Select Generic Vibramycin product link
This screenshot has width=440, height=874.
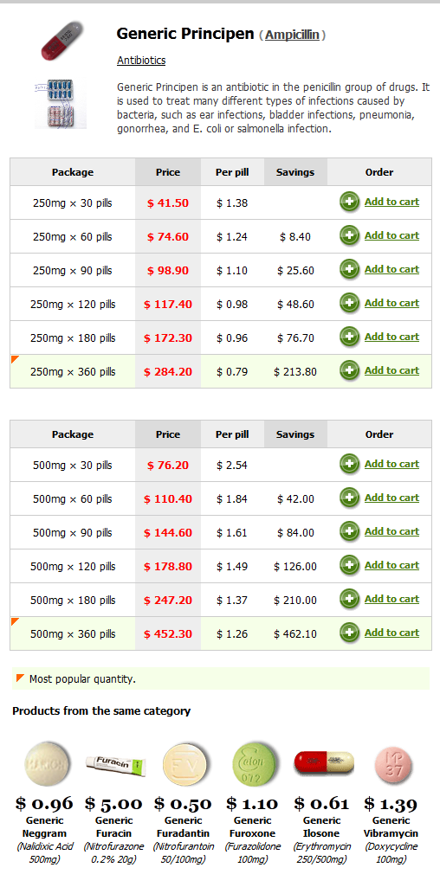click(392, 827)
